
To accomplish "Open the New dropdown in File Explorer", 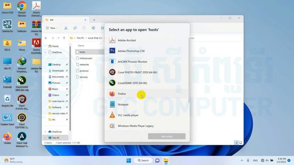I will tap(52, 28).
